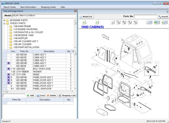Image resolution: width=169 pixels, height=123 pixels.
Task: Select 1160 PUMP INSTALLATION folder
Action: click(26, 47)
